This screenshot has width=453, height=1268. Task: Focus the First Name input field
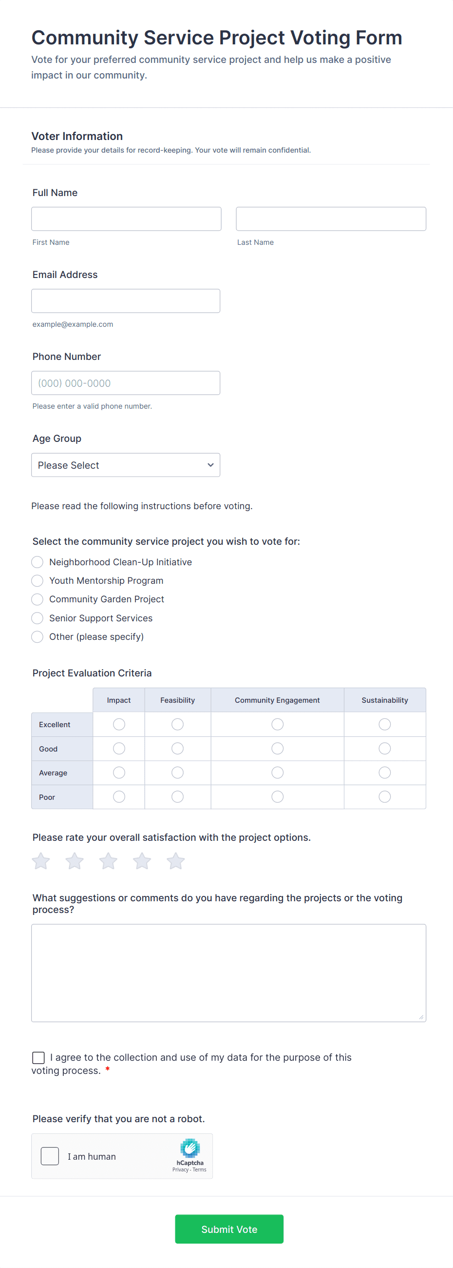click(x=127, y=219)
